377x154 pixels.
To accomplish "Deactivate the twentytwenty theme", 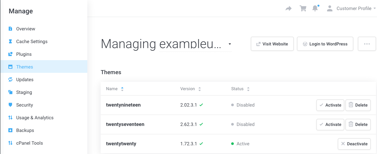I will click(x=354, y=144).
